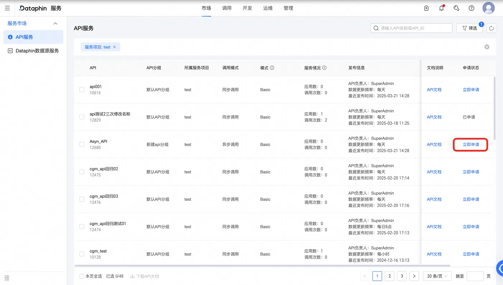Click the 已申请 status text
The height and width of the screenshot is (285, 503).
click(x=469, y=117)
